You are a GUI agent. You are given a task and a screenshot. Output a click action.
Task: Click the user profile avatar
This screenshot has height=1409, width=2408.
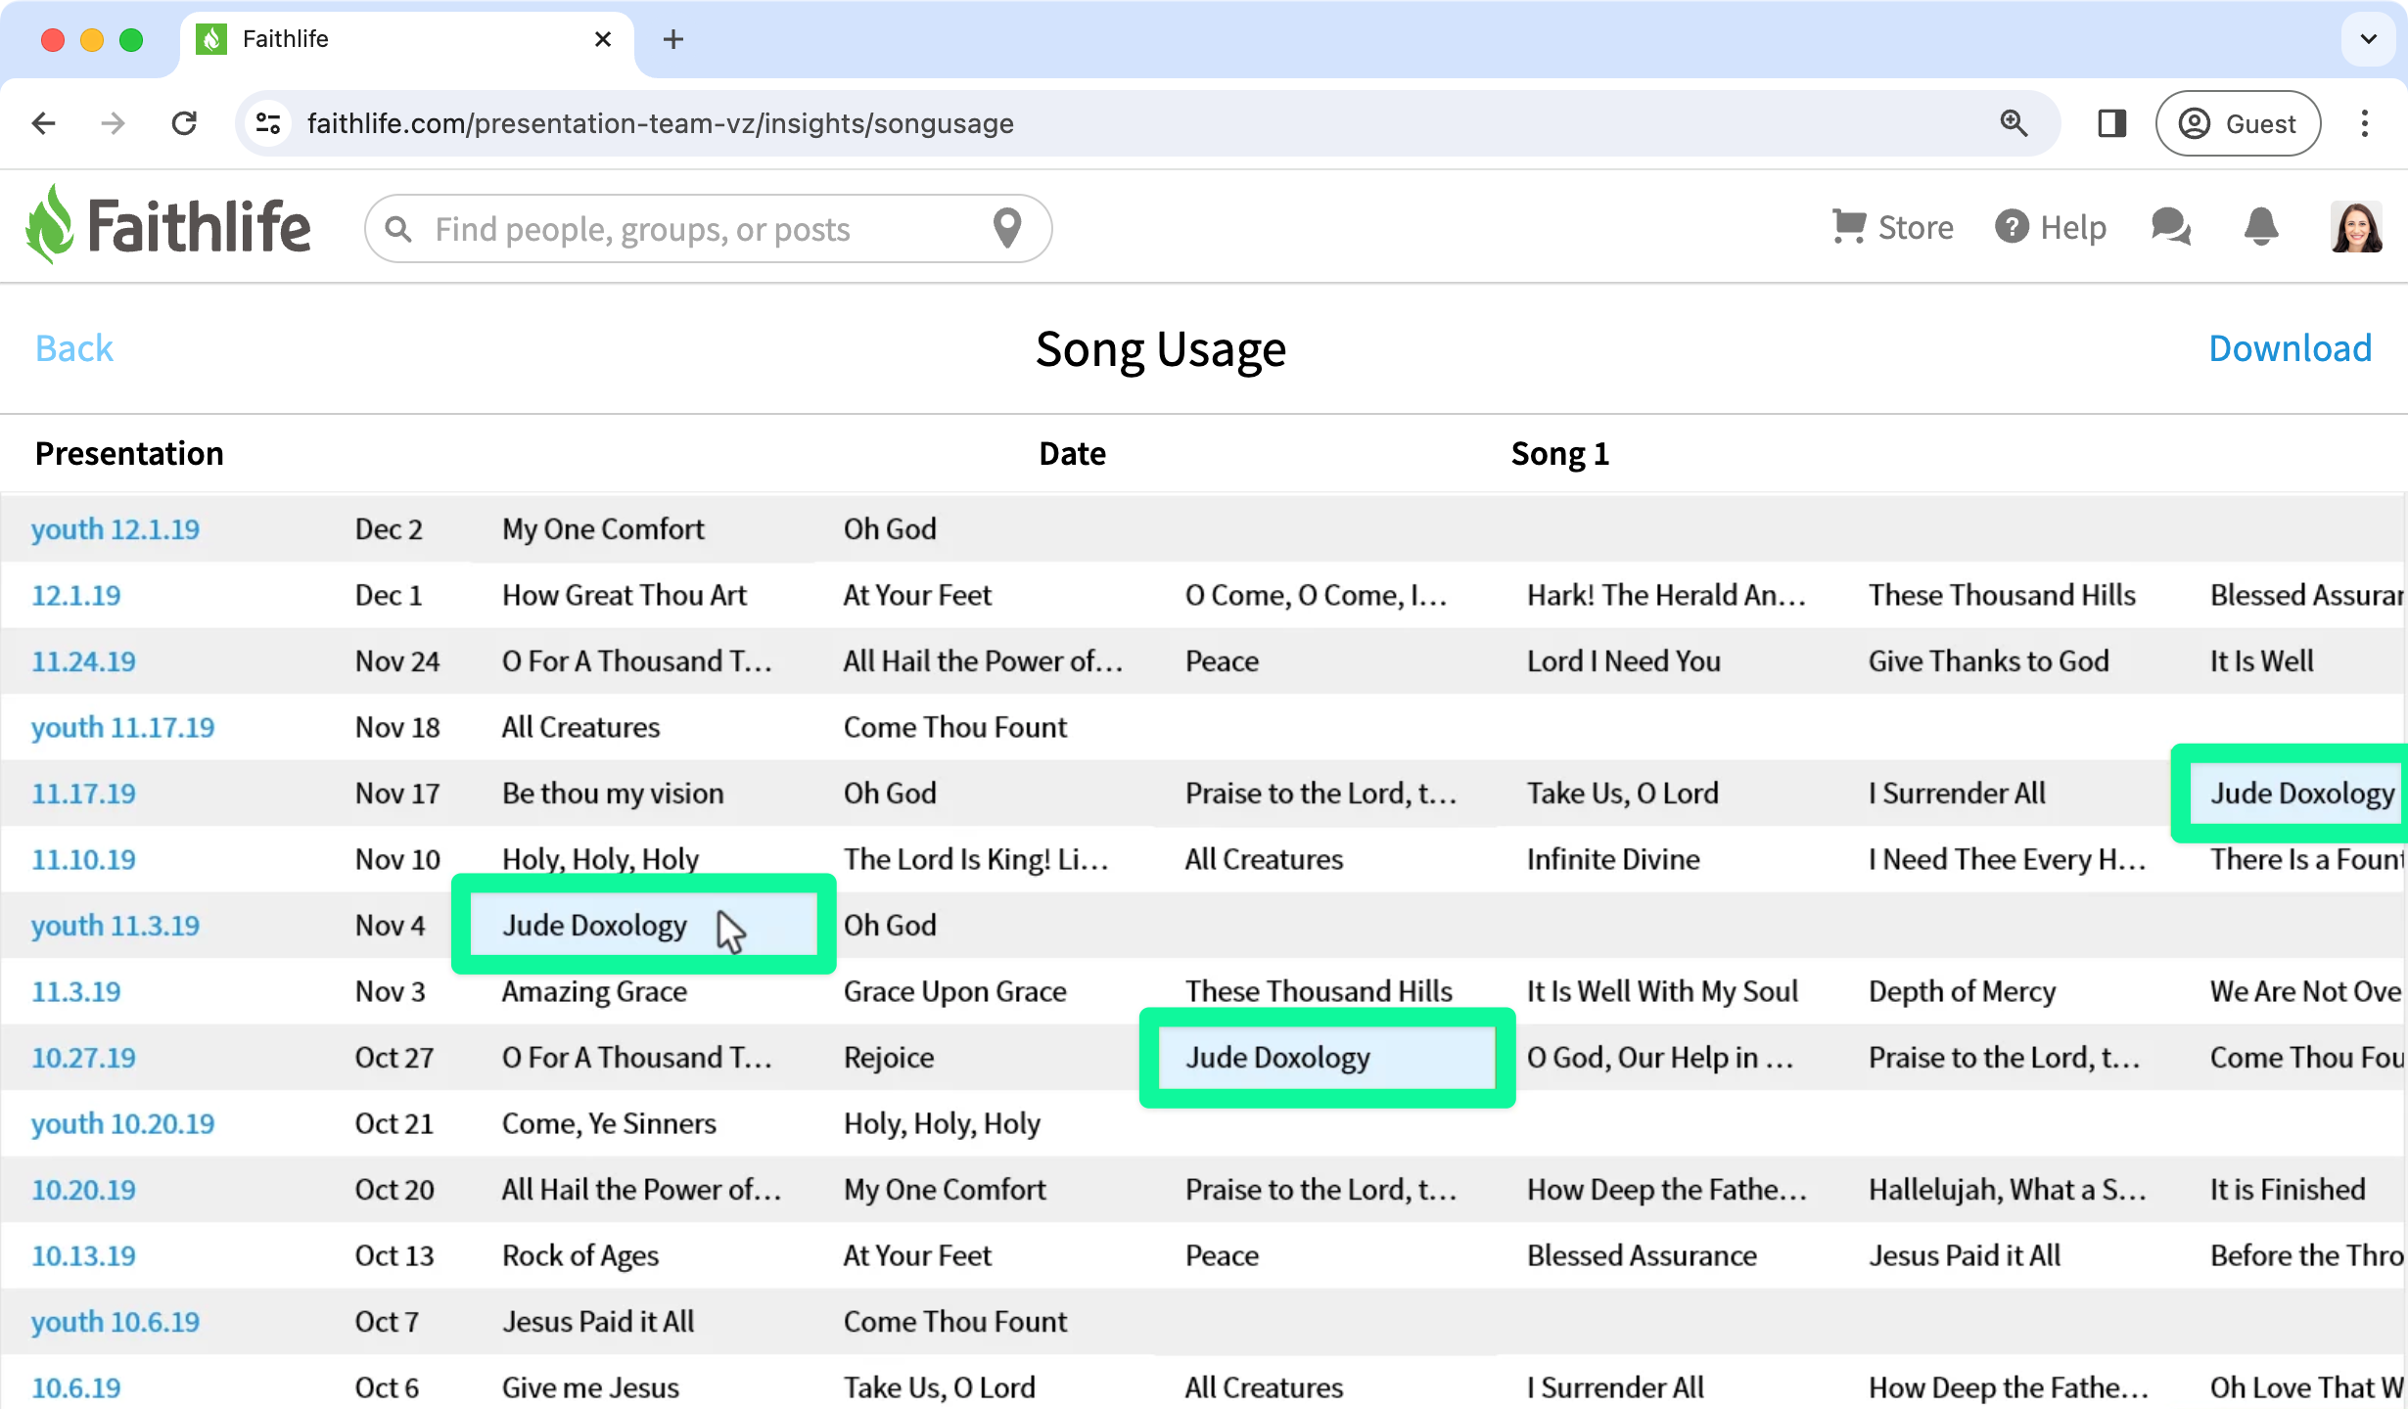[x=2356, y=227]
